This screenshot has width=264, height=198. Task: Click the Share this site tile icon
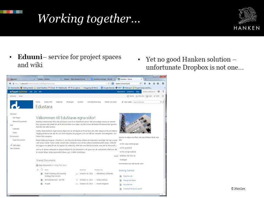pyautogui.click(x=120, y=176)
